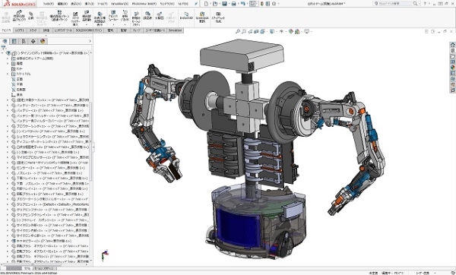This screenshot has width=456, height=275.
Task: Open the Simulation menu in the menu bar
Action: coord(119,4)
